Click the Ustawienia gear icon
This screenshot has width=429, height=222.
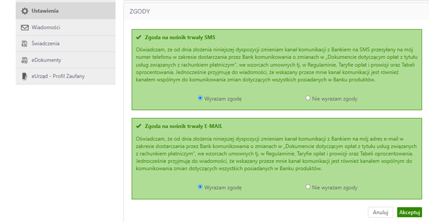point(24,11)
